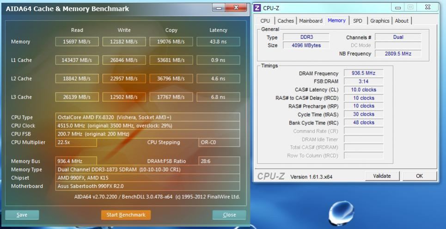Click the L3 Cache Copy value 17767 MB/s
This screenshot has width=446, height=229.
coord(171,97)
